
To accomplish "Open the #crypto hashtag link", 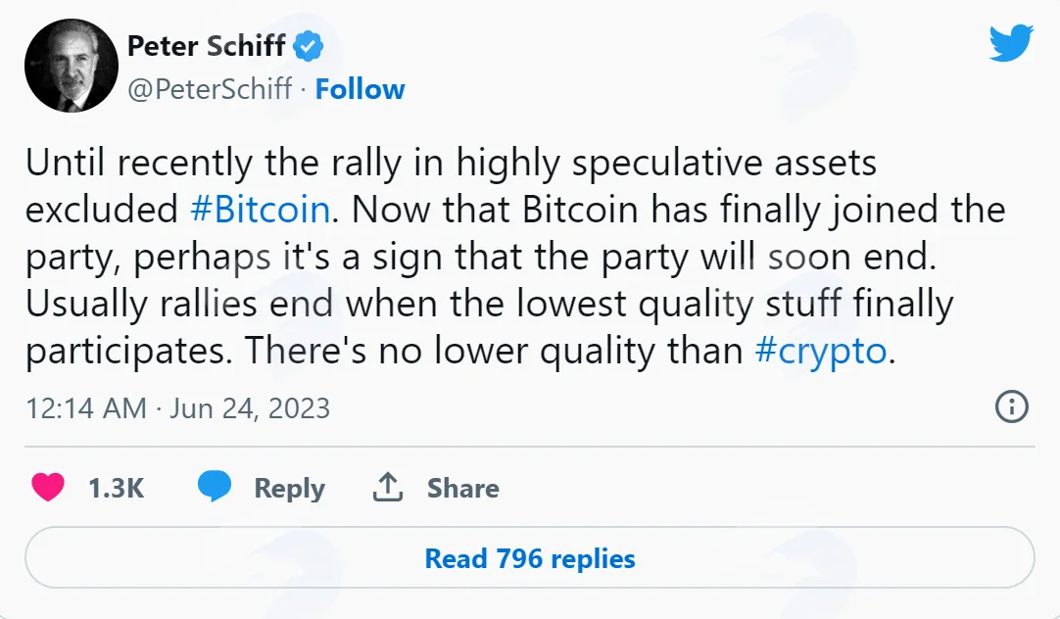I will click(x=820, y=351).
